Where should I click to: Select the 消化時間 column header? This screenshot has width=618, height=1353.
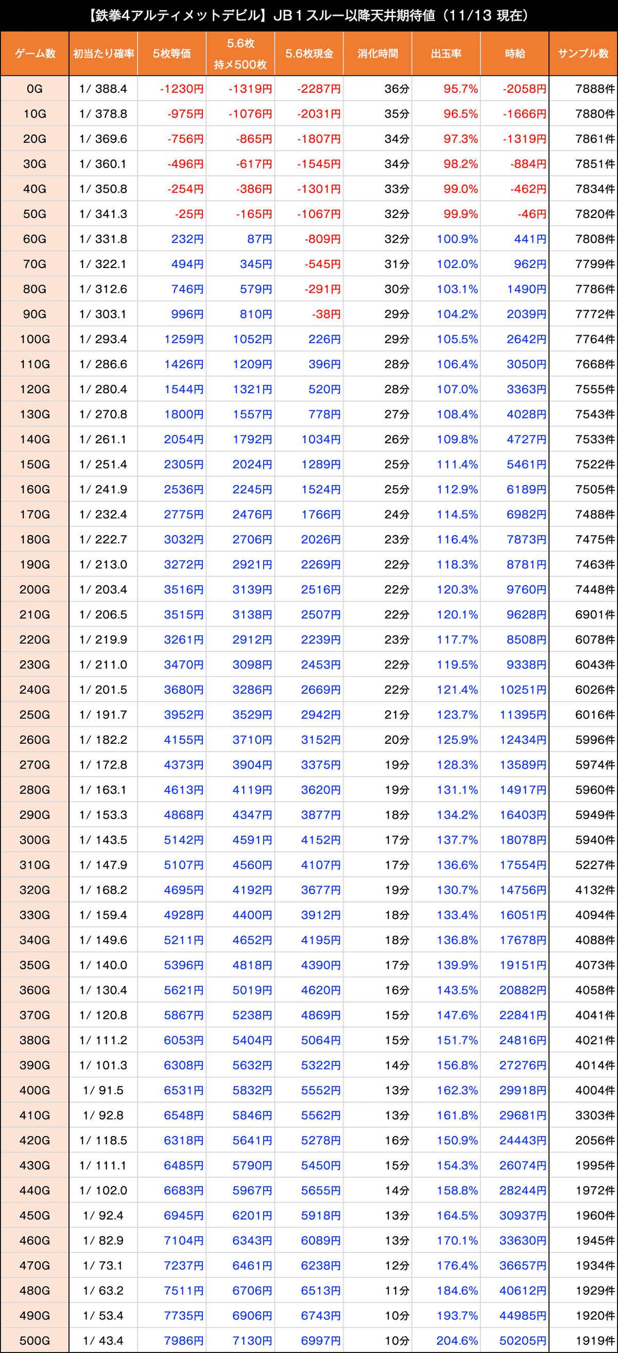click(377, 54)
